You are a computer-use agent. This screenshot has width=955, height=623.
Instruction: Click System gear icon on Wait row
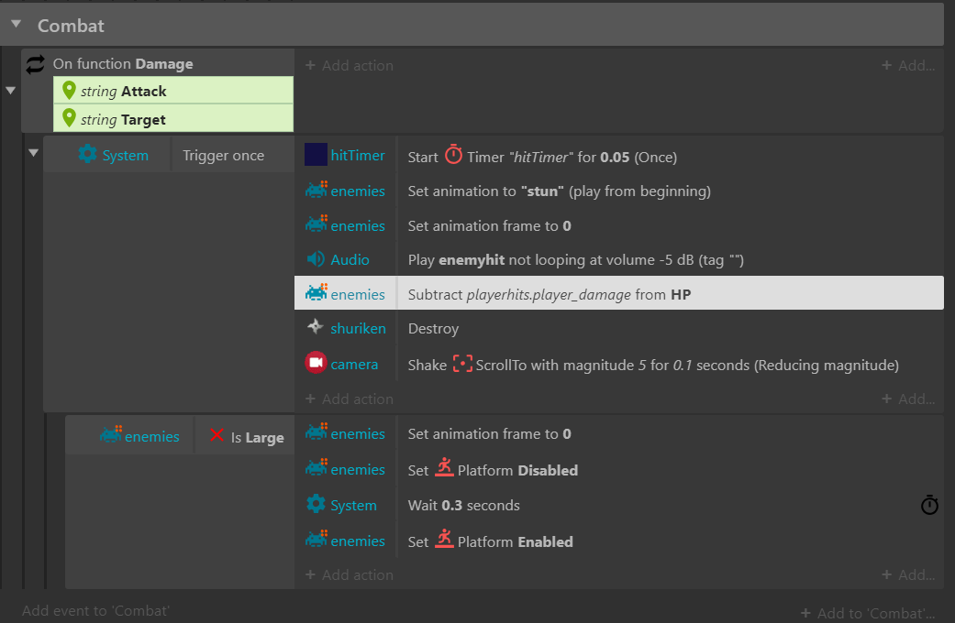[316, 504]
